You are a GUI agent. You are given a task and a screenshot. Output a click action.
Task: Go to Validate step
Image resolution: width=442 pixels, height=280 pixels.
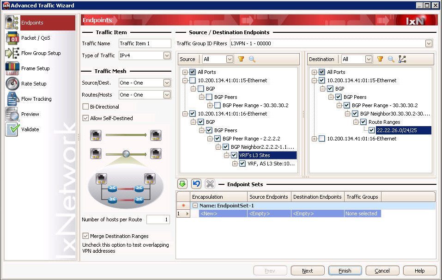(x=30, y=129)
